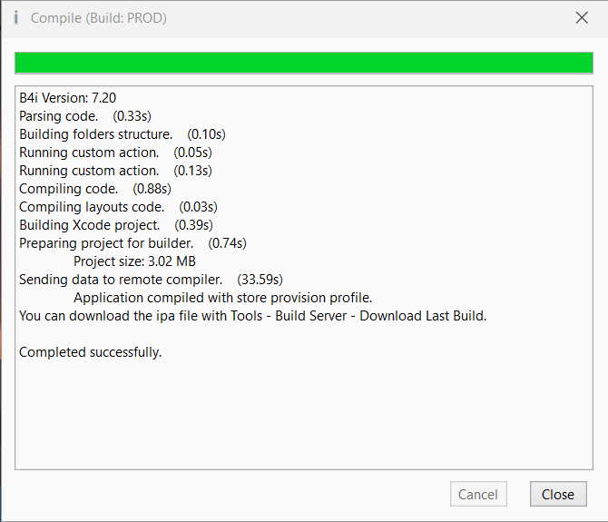Select the "B4i Version: 7.20" log line

click(x=67, y=98)
